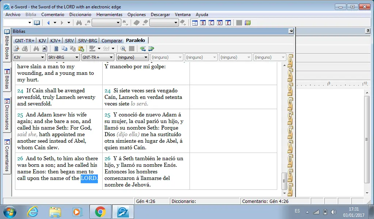This screenshot has width=374, height=219.
Task: Open the GNT-TR+ parallel version dropdown
Action: [x=98, y=57]
